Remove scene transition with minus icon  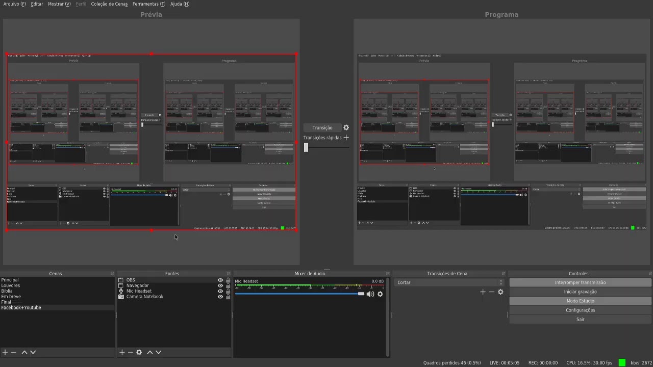492,292
